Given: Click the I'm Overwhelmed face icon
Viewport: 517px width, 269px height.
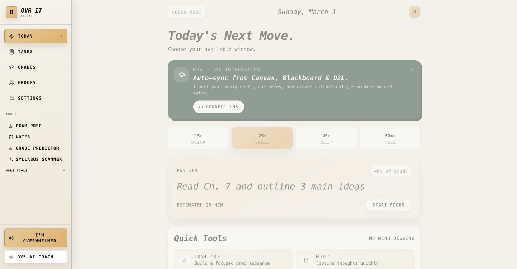Looking at the screenshot, I should coord(11,238).
